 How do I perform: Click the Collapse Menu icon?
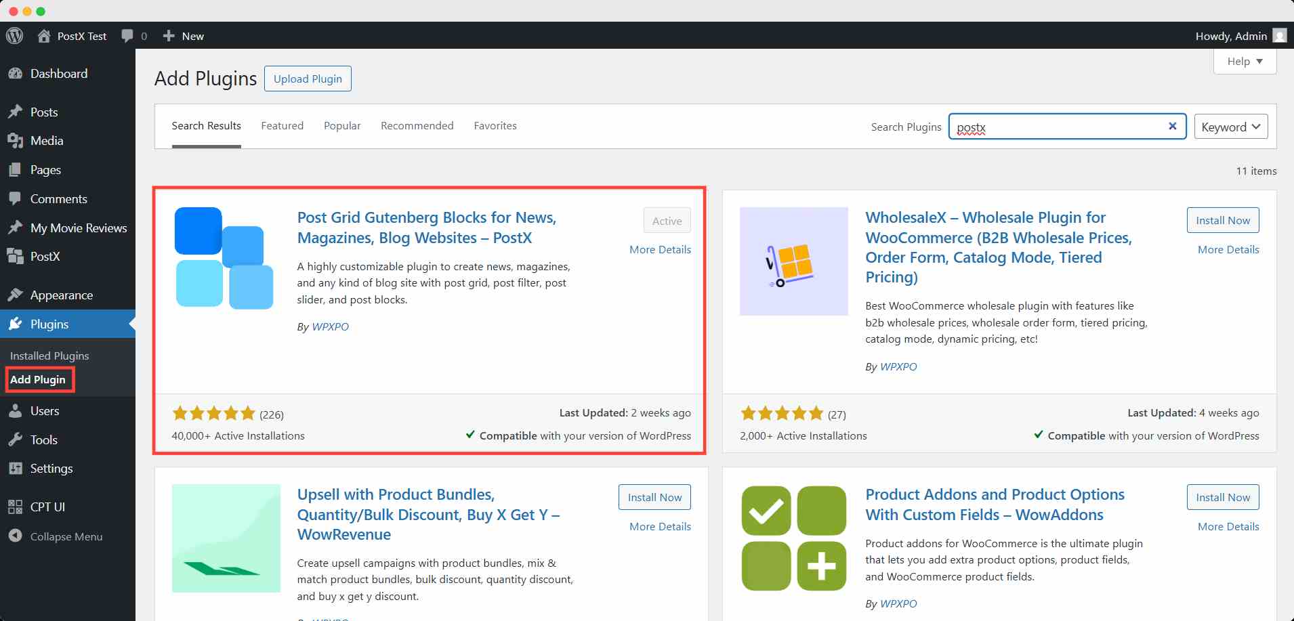(15, 536)
